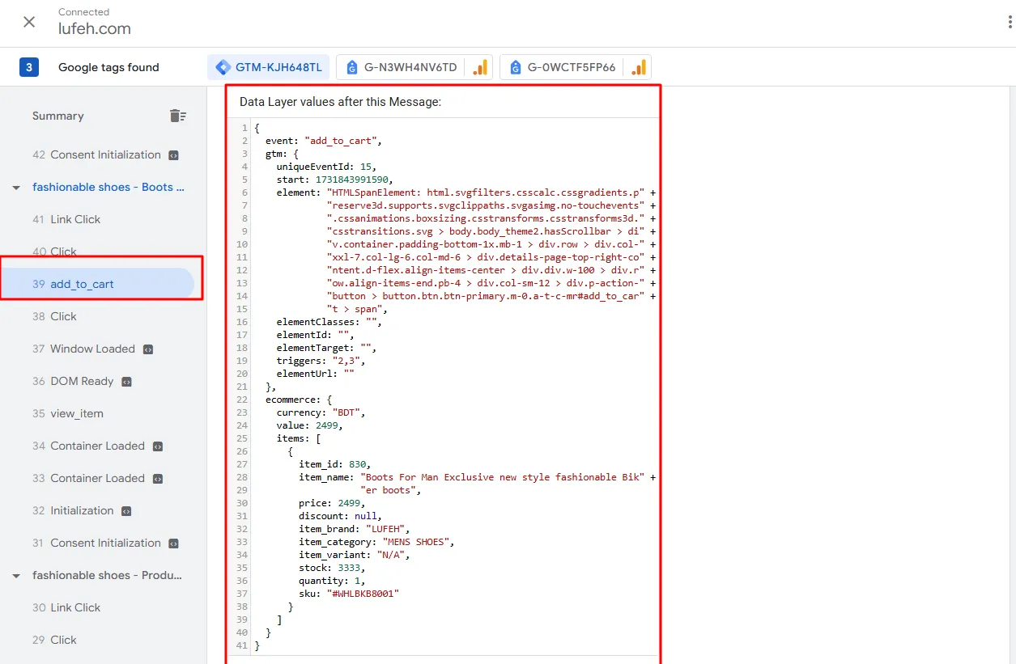
Task: Click code icon next to 34 Container Loaded
Action: (x=158, y=446)
